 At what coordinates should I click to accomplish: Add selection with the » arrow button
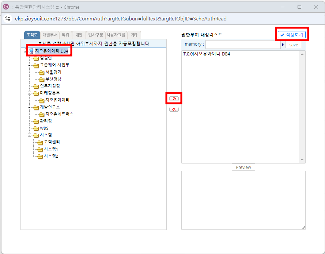pyautogui.click(x=174, y=99)
